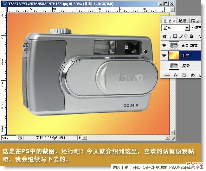Click the DC 3410 text on the camera
Screen dimensions: 206x171
click(x=131, y=105)
